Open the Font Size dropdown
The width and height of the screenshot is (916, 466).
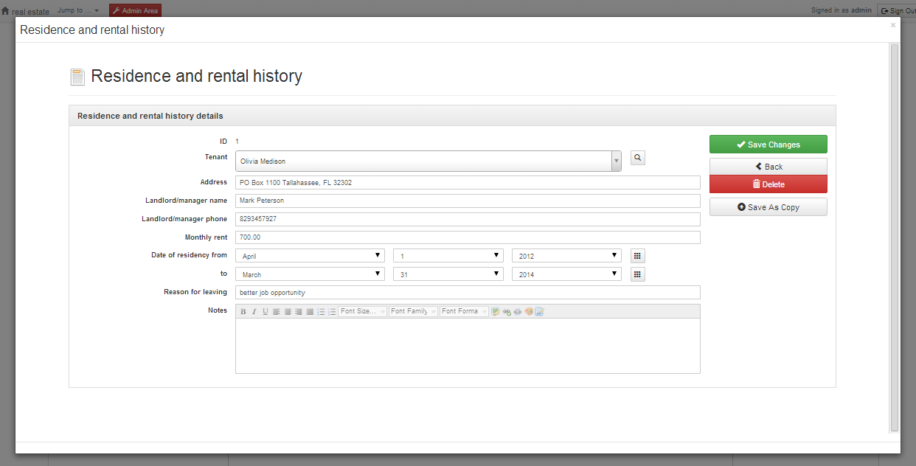(363, 312)
